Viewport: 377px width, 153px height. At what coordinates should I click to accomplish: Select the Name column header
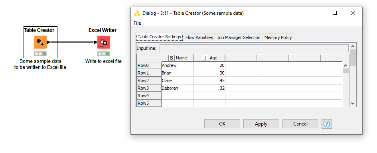[x=178, y=58]
